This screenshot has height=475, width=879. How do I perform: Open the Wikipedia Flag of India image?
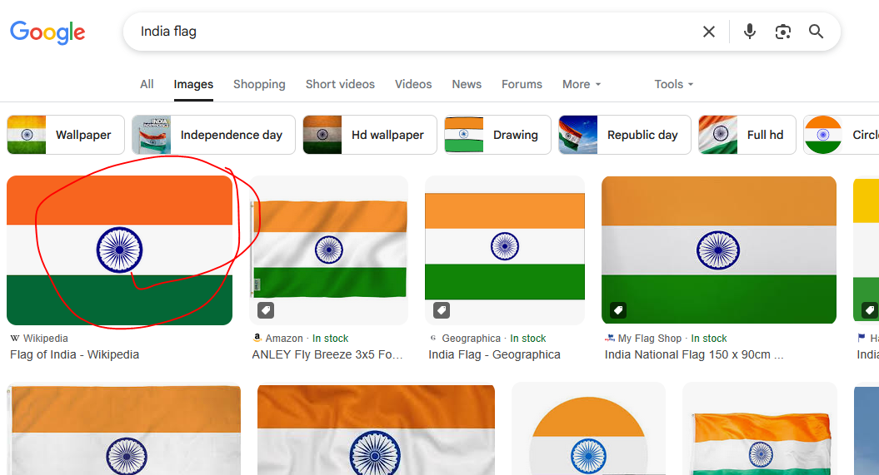[119, 250]
